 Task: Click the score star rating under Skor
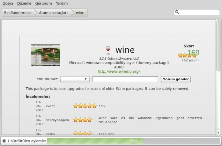(x=187, y=55)
